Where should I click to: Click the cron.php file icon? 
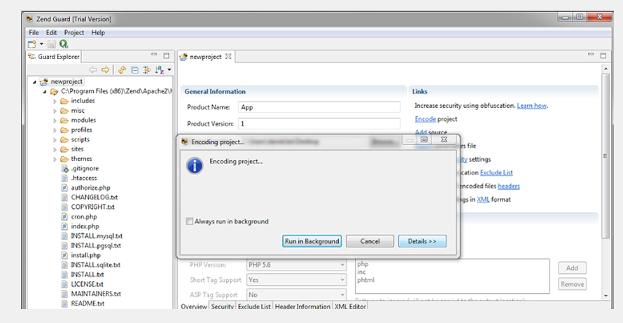(x=64, y=217)
